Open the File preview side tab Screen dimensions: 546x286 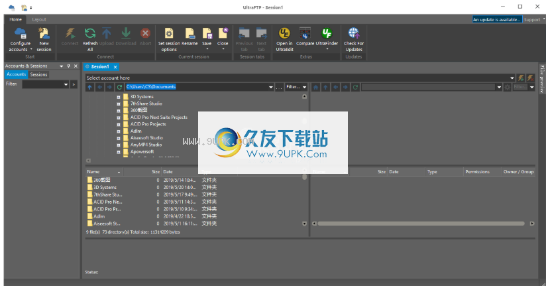click(x=542, y=79)
